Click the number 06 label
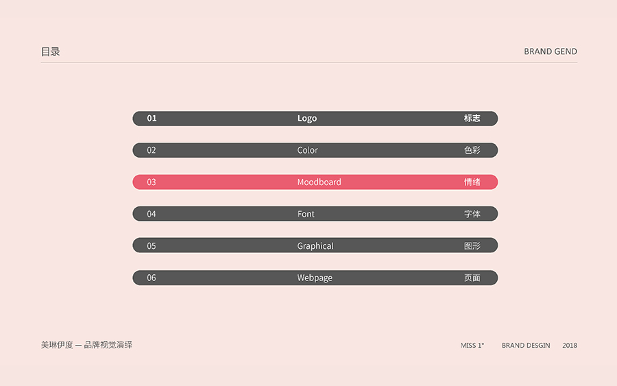Viewport: 617px width, 386px height. (152, 278)
